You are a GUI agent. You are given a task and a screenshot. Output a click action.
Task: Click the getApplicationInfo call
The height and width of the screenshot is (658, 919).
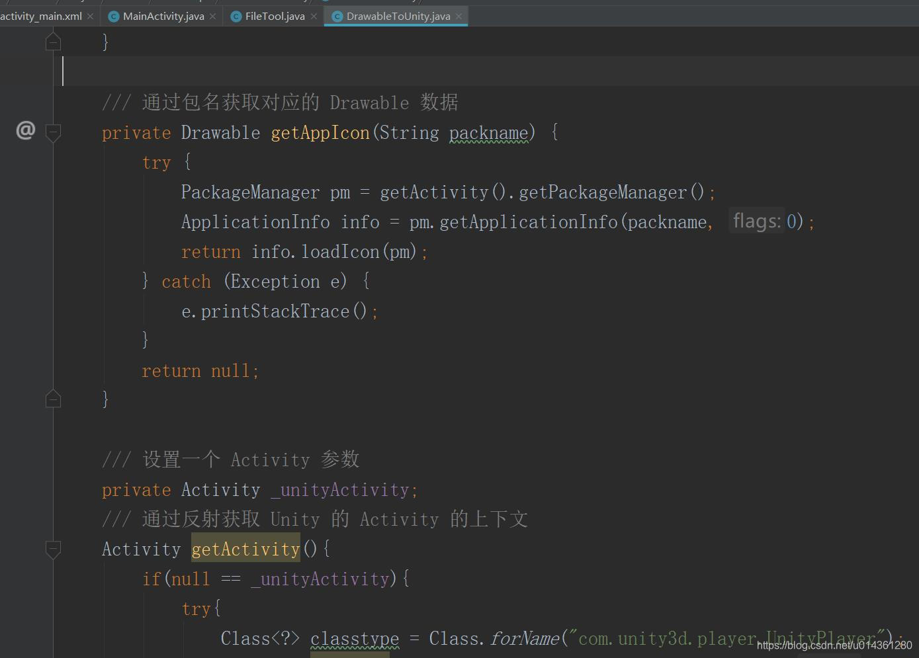pos(529,222)
